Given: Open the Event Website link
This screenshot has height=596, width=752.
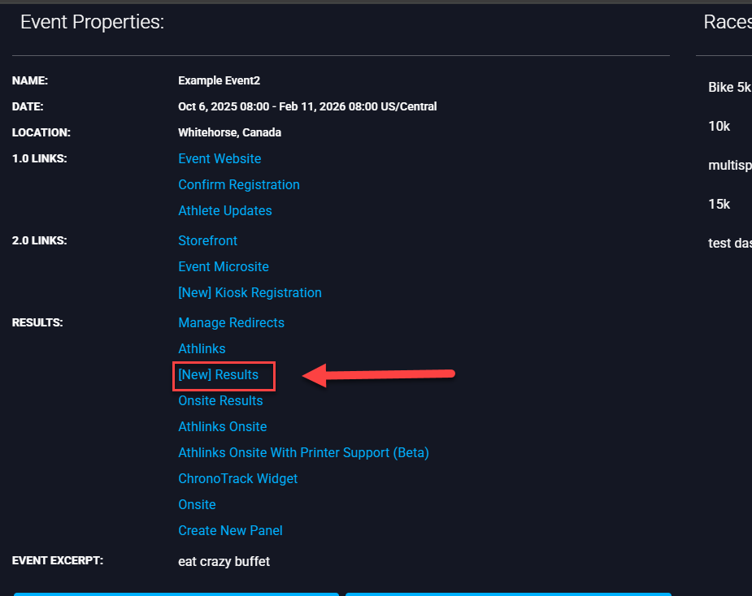Looking at the screenshot, I should pyautogui.click(x=220, y=159).
